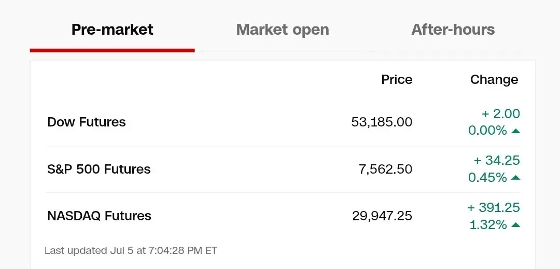Open the NASDAQ Futures link
560x269 pixels.
(x=99, y=216)
